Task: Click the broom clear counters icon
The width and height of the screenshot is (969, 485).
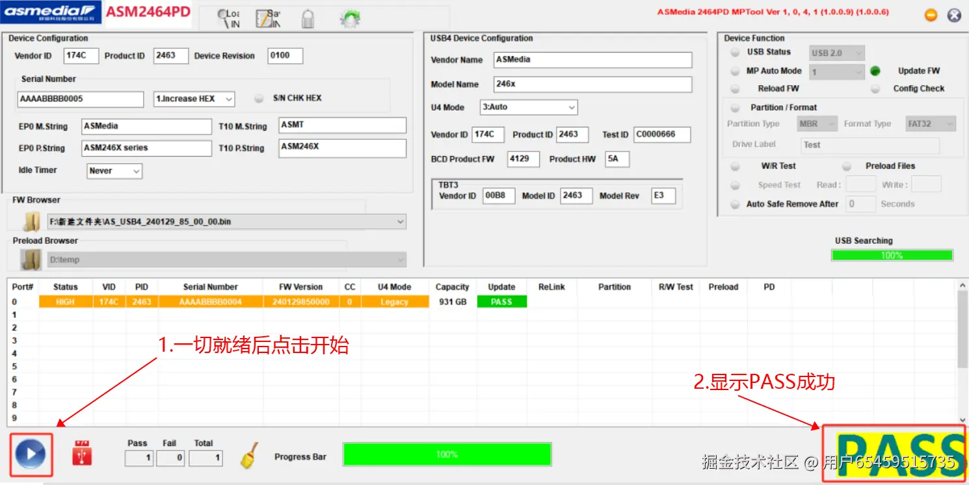Action: (248, 456)
